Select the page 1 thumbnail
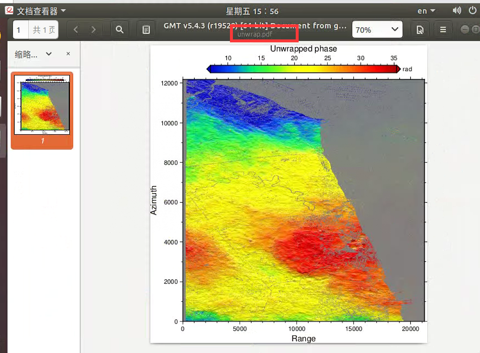This screenshot has width=480, height=353. click(42, 111)
